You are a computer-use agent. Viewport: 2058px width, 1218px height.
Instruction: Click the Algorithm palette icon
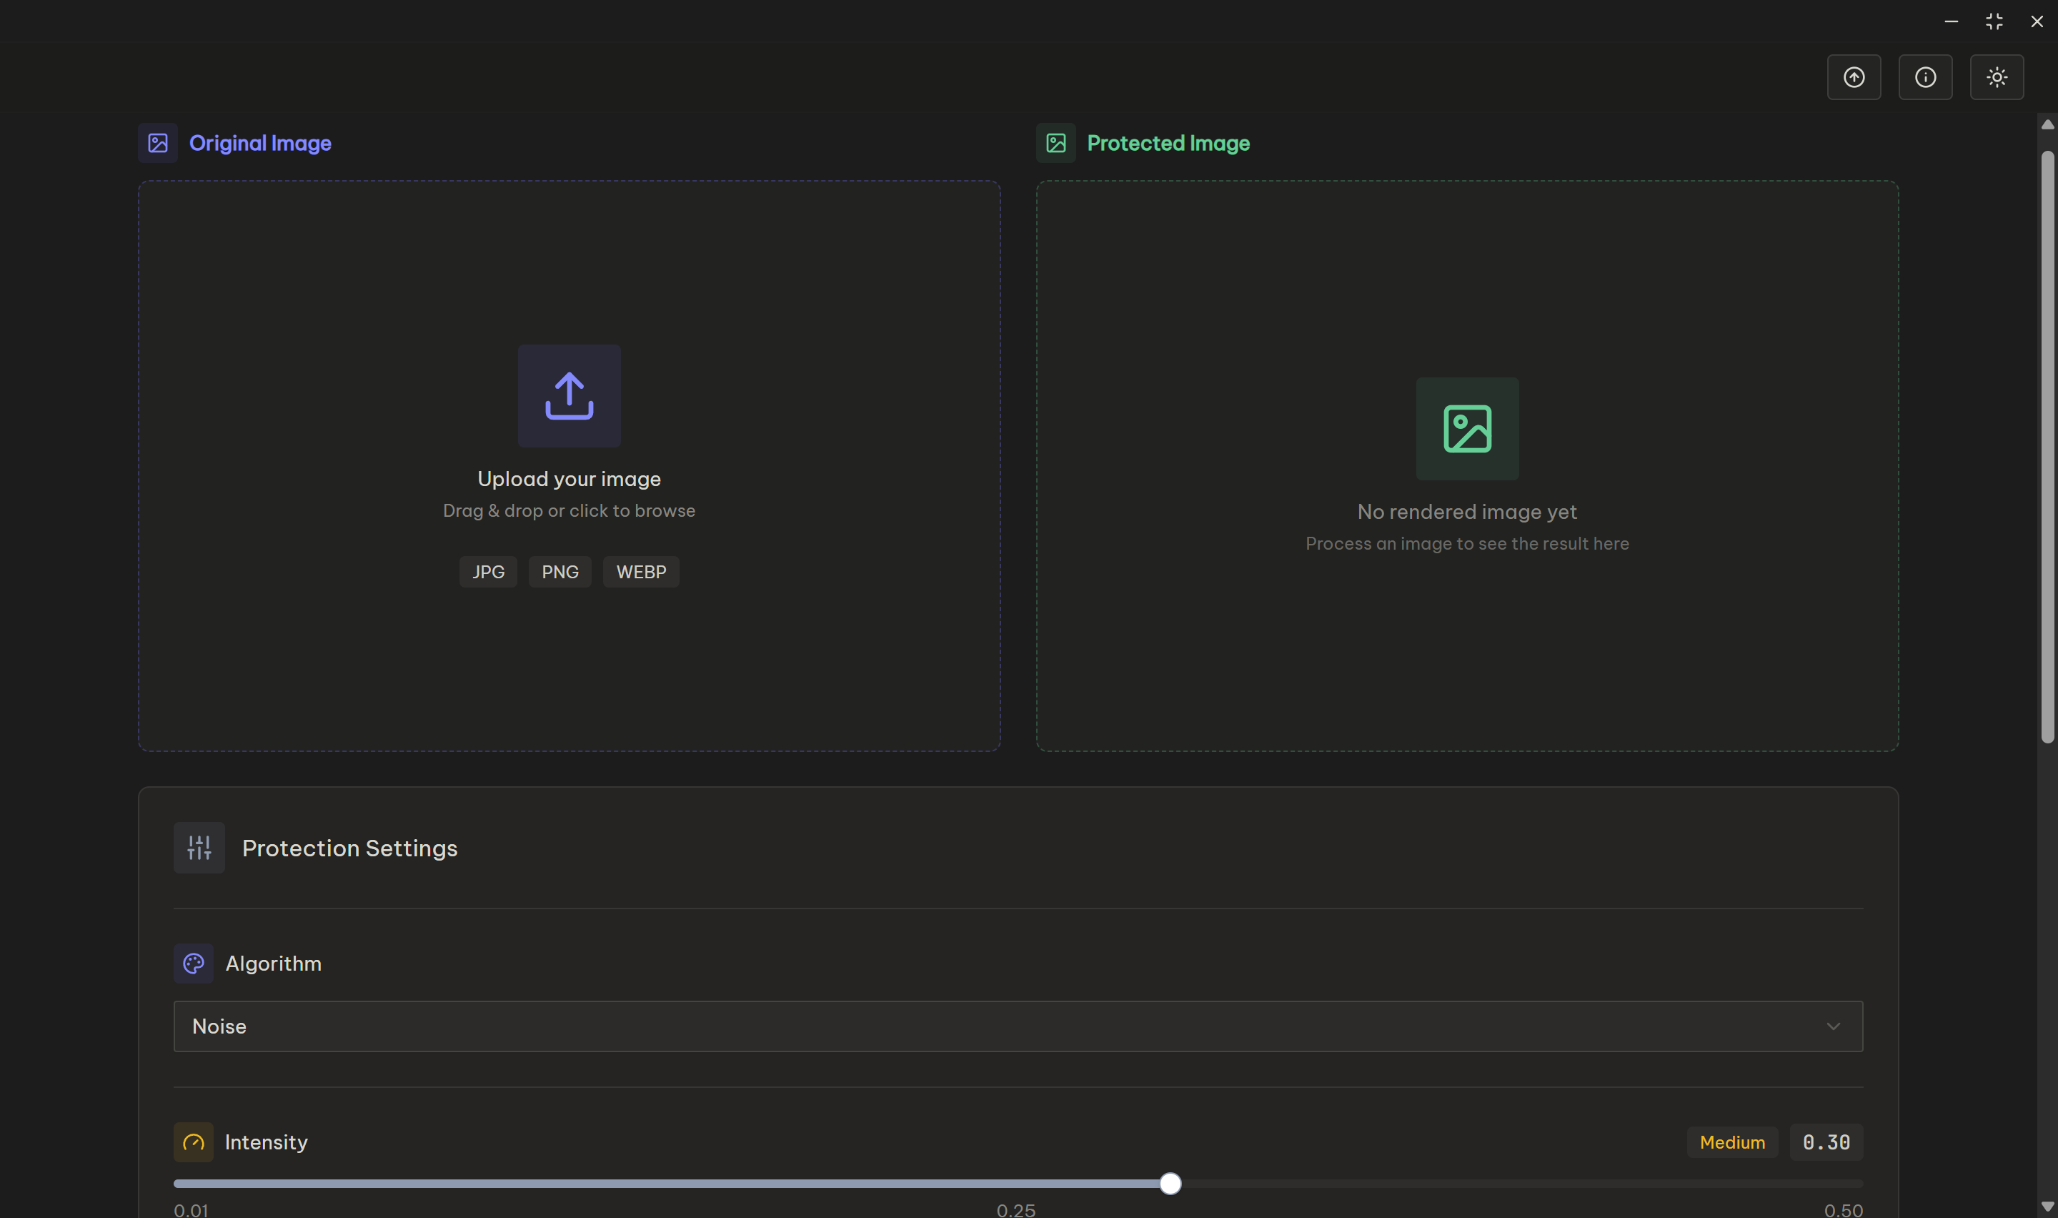(194, 963)
